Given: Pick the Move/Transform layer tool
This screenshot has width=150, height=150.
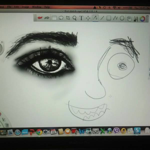Looking at the screenshot, I should tap(88, 18).
